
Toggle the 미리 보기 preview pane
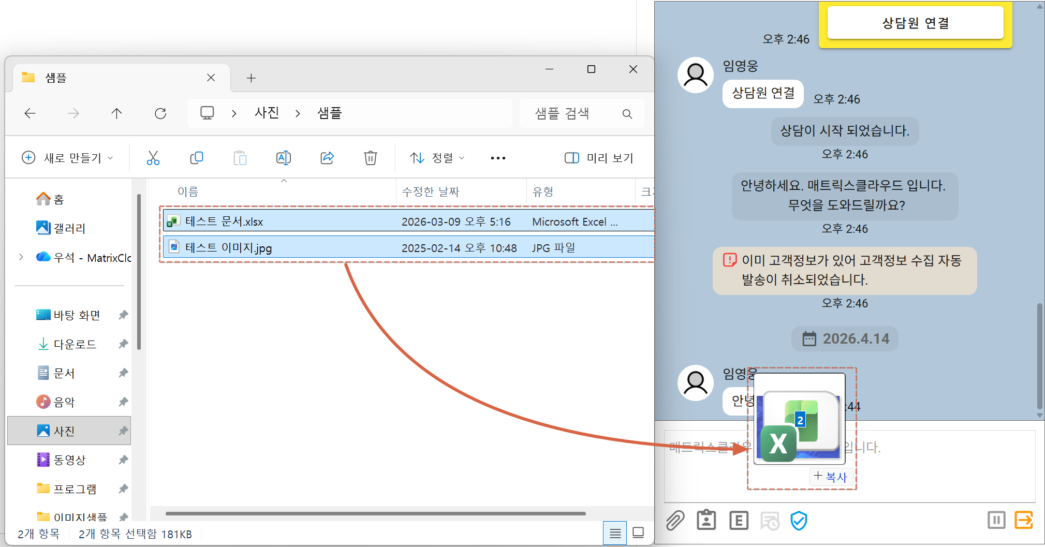[599, 158]
